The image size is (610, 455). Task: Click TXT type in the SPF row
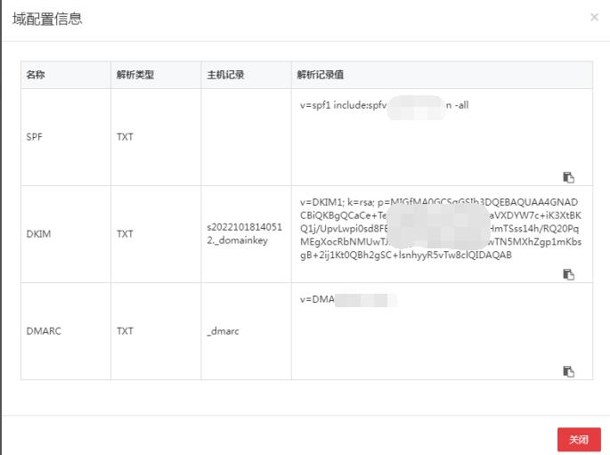coord(125,137)
